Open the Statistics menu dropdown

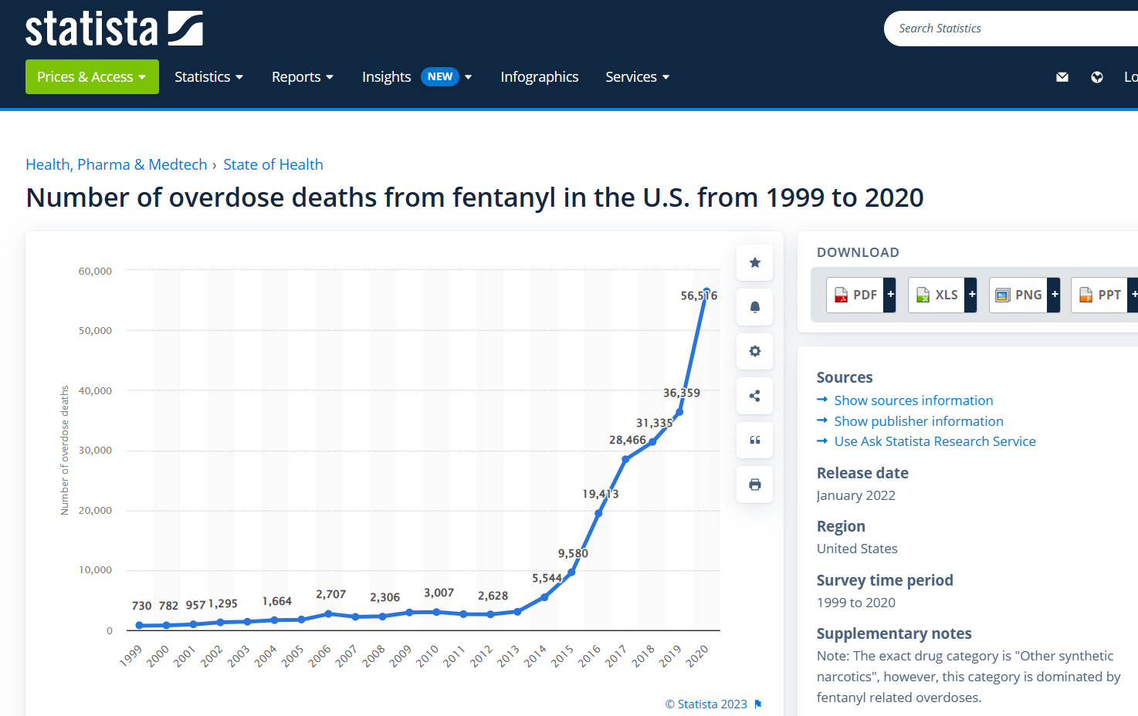209,77
